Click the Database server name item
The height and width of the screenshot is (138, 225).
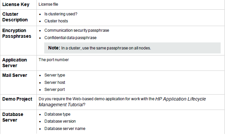pos(65,129)
